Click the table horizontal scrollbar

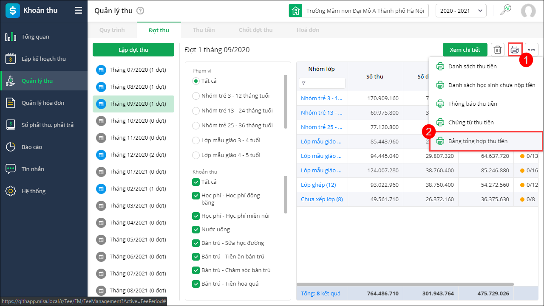[x=405, y=284]
